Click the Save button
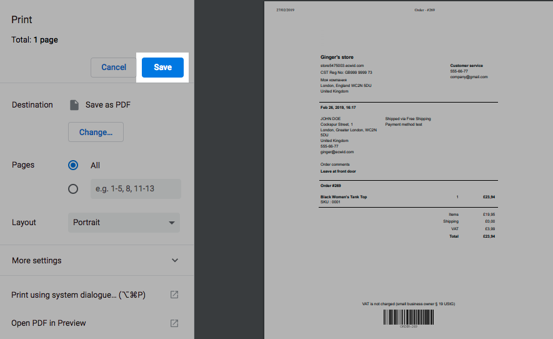 [x=162, y=67]
